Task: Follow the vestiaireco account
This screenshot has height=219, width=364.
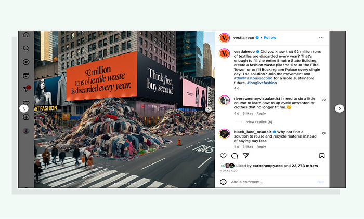Action: click(x=270, y=37)
